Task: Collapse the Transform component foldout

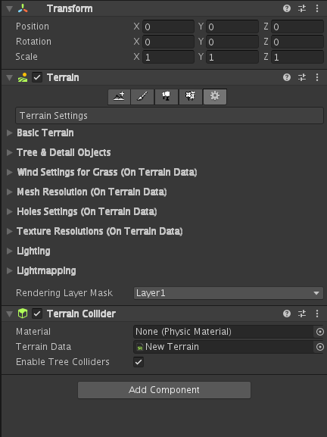Action: click(x=10, y=8)
